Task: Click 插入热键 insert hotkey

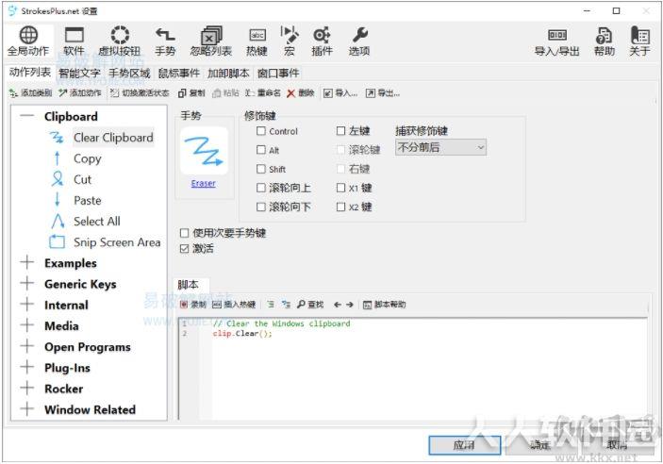Action: (234, 305)
